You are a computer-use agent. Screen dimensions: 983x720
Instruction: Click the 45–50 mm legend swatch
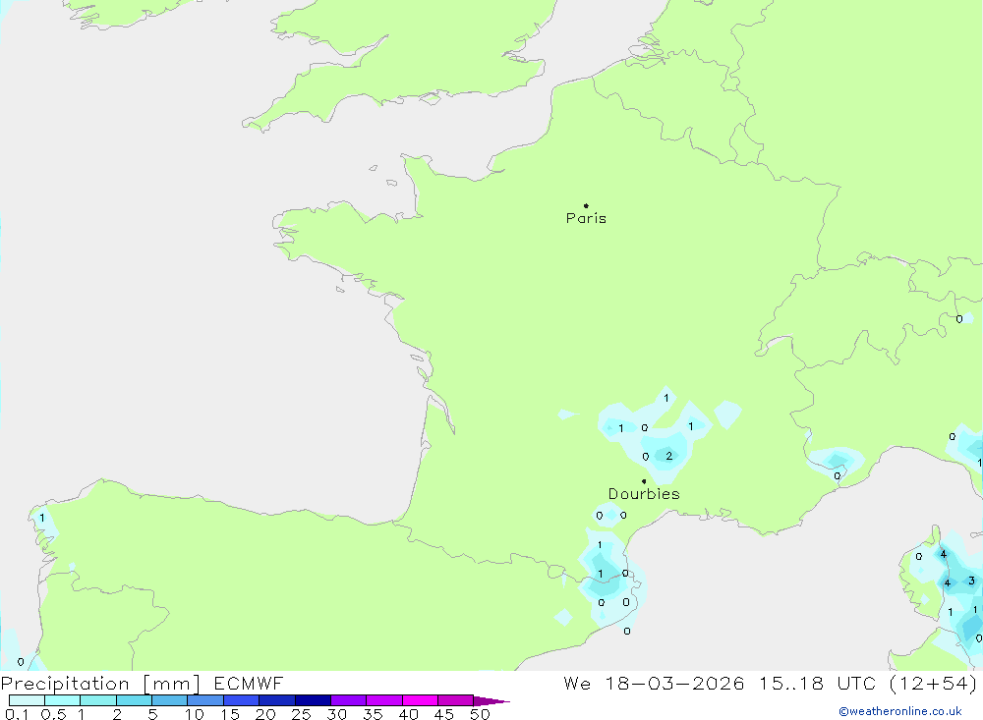point(456,700)
